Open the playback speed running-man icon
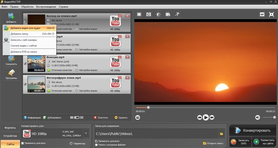Viewport: 278px width, 148px height. click(177, 14)
